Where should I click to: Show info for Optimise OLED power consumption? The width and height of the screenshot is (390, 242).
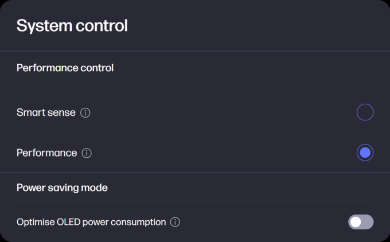tap(175, 222)
